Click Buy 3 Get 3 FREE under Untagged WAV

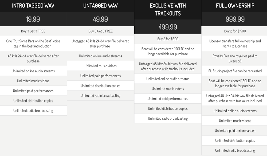(100, 31)
